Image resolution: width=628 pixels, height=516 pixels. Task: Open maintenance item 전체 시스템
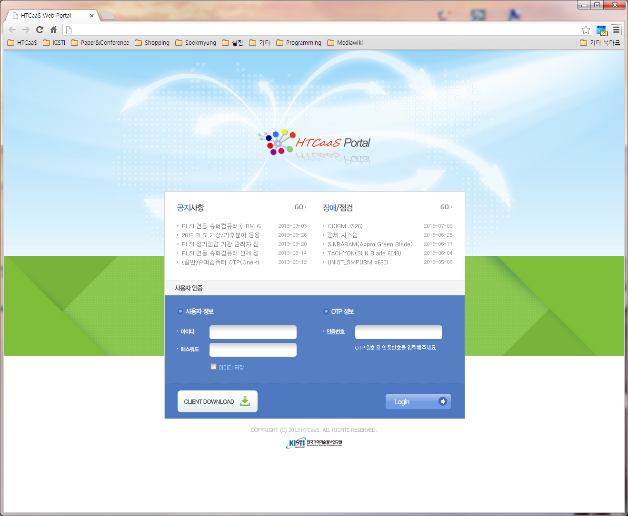[x=342, y=235]
